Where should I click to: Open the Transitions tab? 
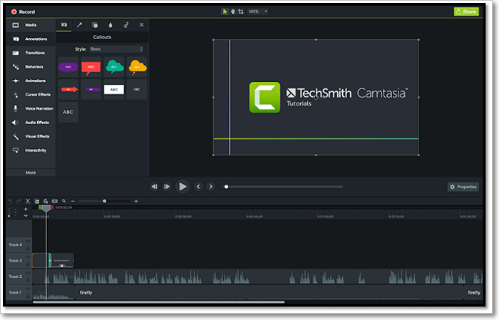[x=31, y=53]
